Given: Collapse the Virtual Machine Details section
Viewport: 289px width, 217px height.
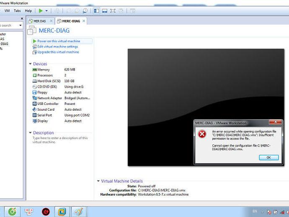Looking at the screenshot, I should tap(98, 181).
